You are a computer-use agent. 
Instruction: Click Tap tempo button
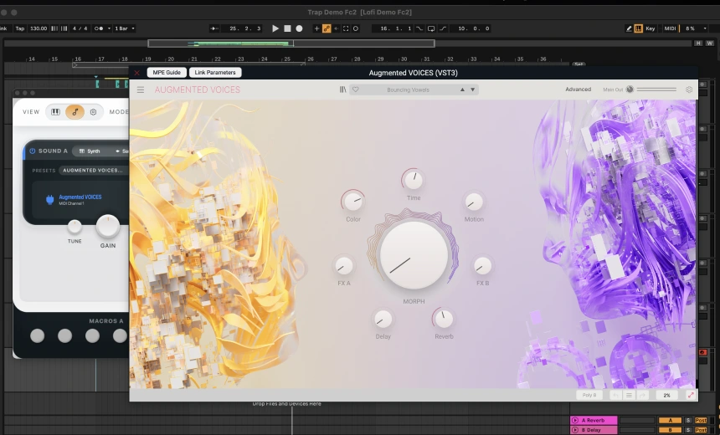click(x=20, y=28)
